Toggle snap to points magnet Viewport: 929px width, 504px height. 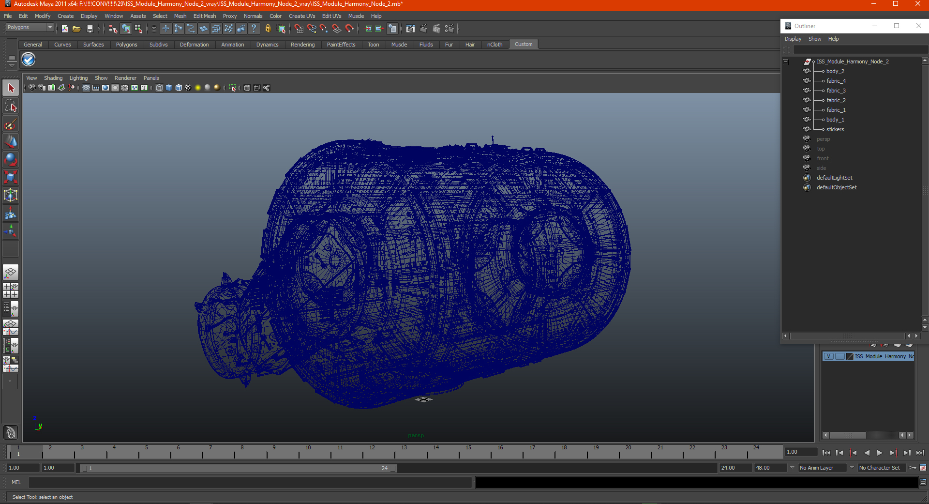[x=324, y=29]
